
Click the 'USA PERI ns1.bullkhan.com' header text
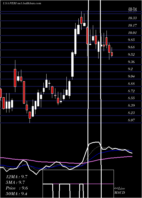pos(22,3)
